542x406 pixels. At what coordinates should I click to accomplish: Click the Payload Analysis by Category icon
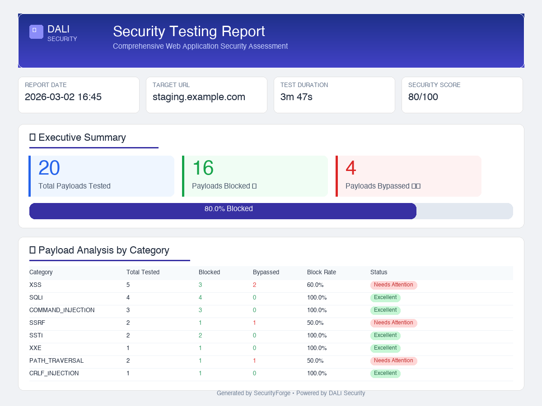click(x=32, y=250)
